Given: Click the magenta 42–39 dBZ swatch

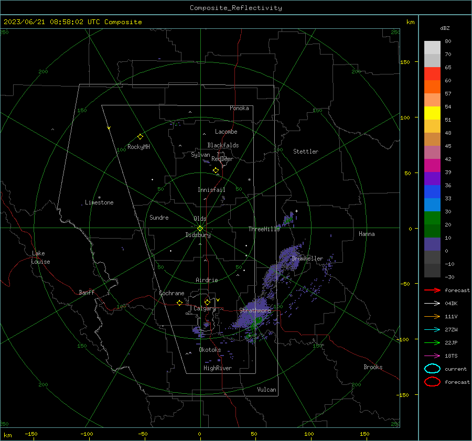Looking at the screenshot, I should [432, 165].
